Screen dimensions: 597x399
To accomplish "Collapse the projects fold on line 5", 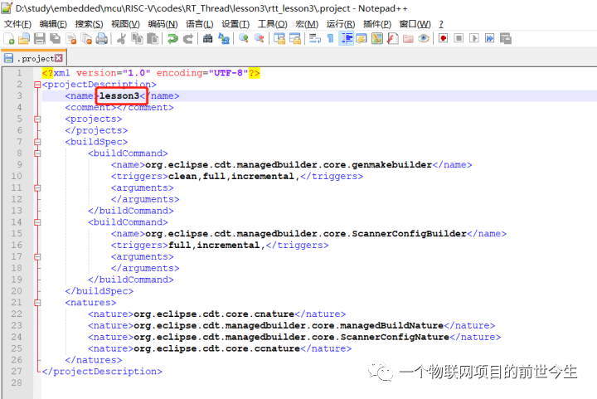I will click(x=37, y=119).
